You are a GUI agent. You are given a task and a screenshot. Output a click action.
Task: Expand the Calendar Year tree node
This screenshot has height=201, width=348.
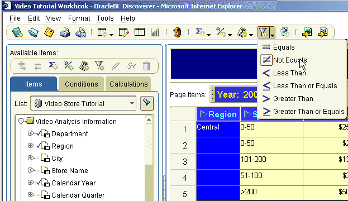point(31,183)
